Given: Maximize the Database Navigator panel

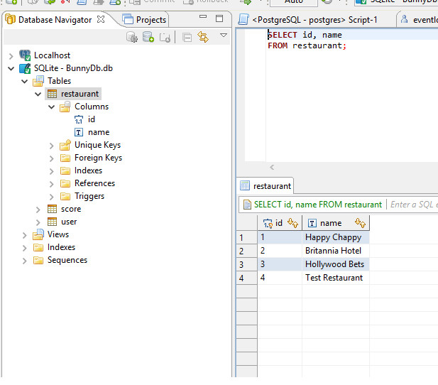Looking at the screenshot, I should pos(219,18).
